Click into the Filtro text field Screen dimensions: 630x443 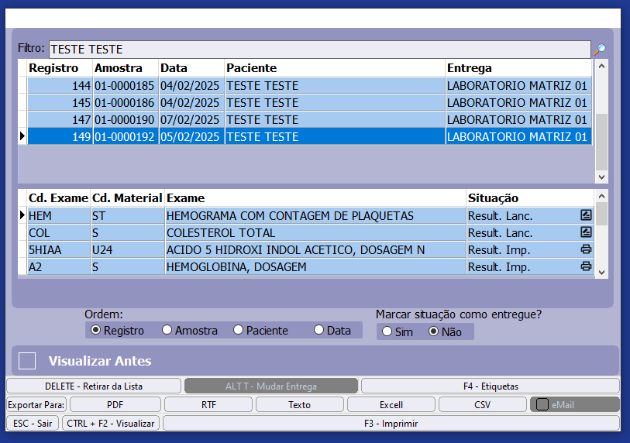318,50
